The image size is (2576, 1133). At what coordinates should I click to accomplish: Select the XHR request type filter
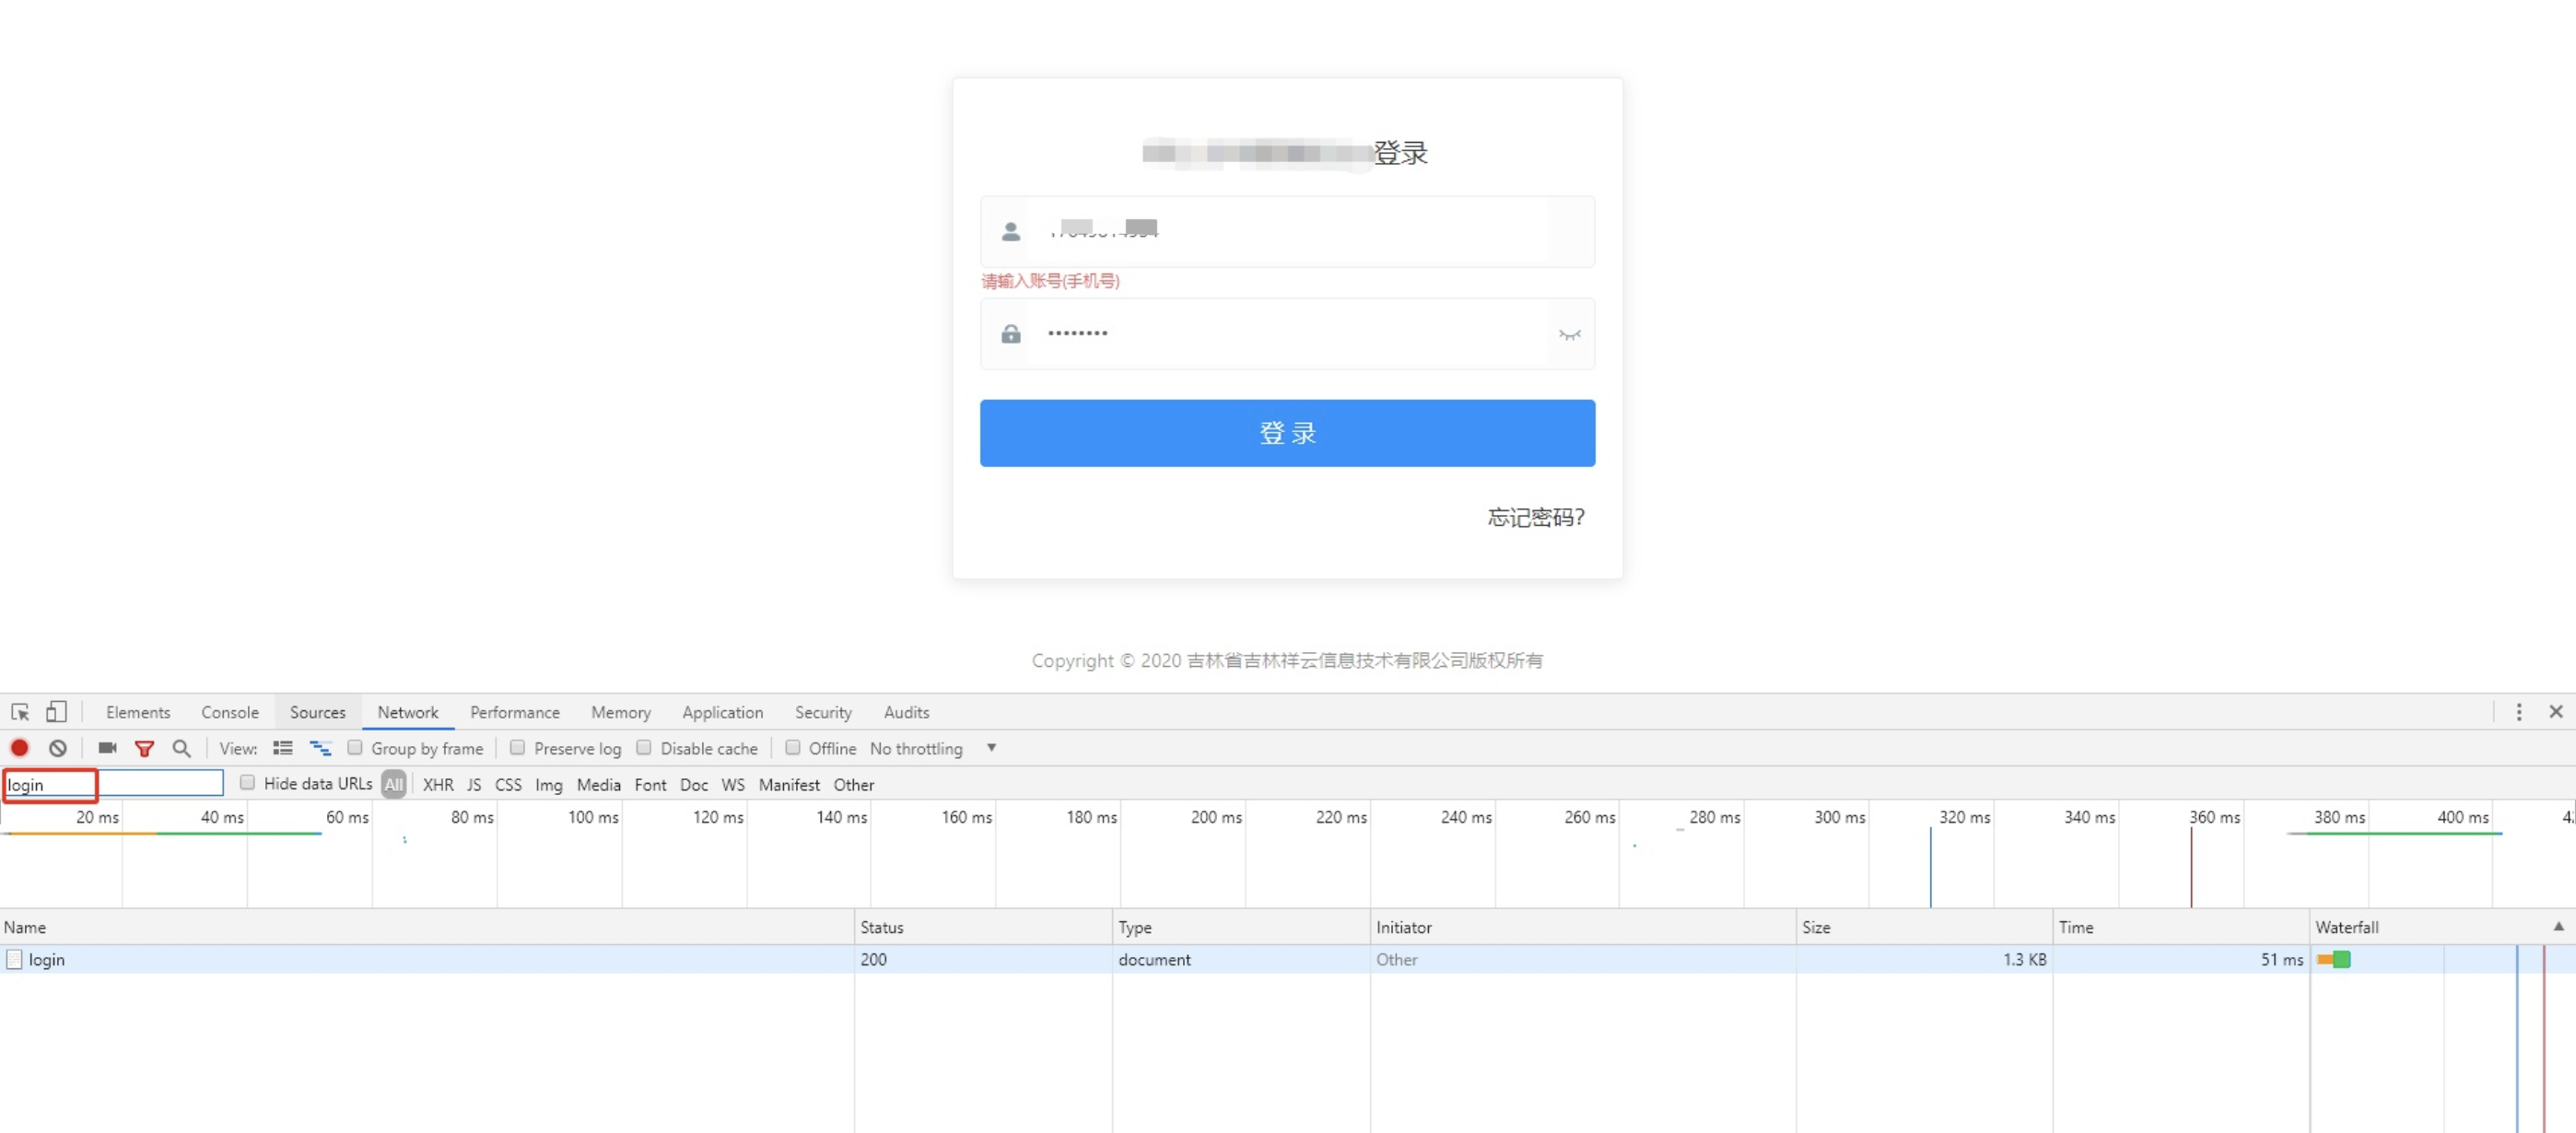pos(437,785)
